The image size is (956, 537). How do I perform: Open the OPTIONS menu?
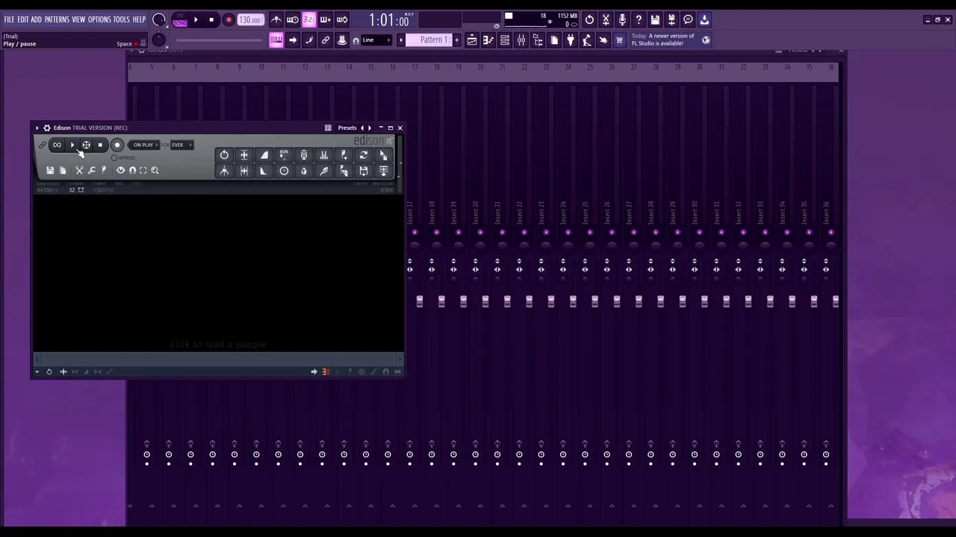tap(99, 19)
